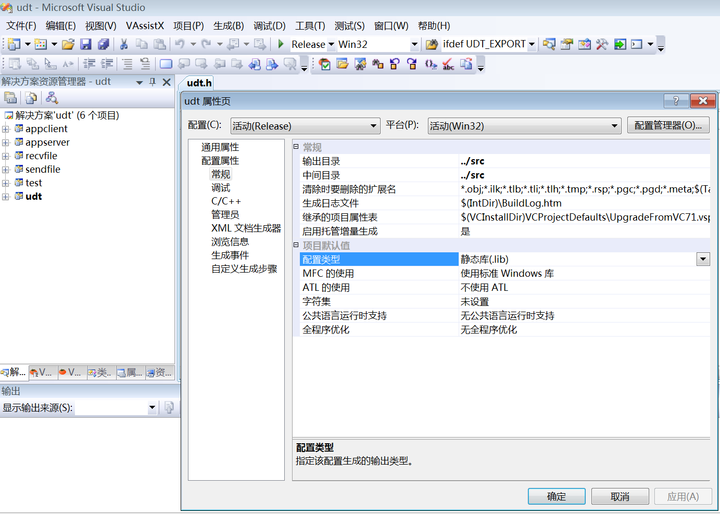Switch to the udt.h document tab
Screen dimensions: 720x514
(199, 83)
